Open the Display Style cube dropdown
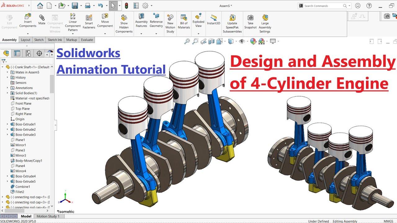Viewport: 397px width, 223px height. (231, 41)
